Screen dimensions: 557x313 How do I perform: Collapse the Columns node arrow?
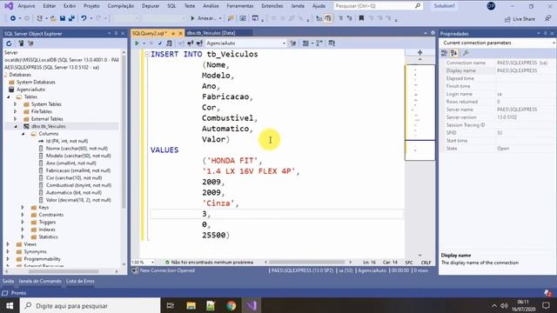(23, 134)
